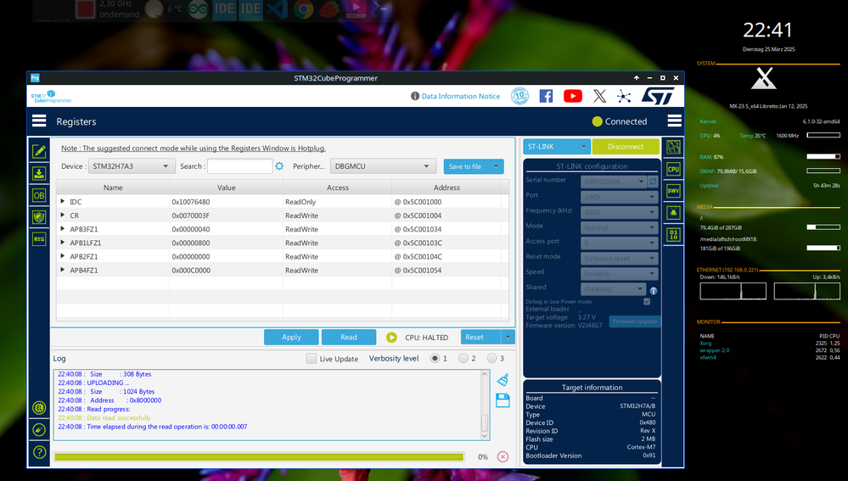848x481 pixels.
Task: Select verbosity level 2 radio button
Action: (x=463, y=358)
